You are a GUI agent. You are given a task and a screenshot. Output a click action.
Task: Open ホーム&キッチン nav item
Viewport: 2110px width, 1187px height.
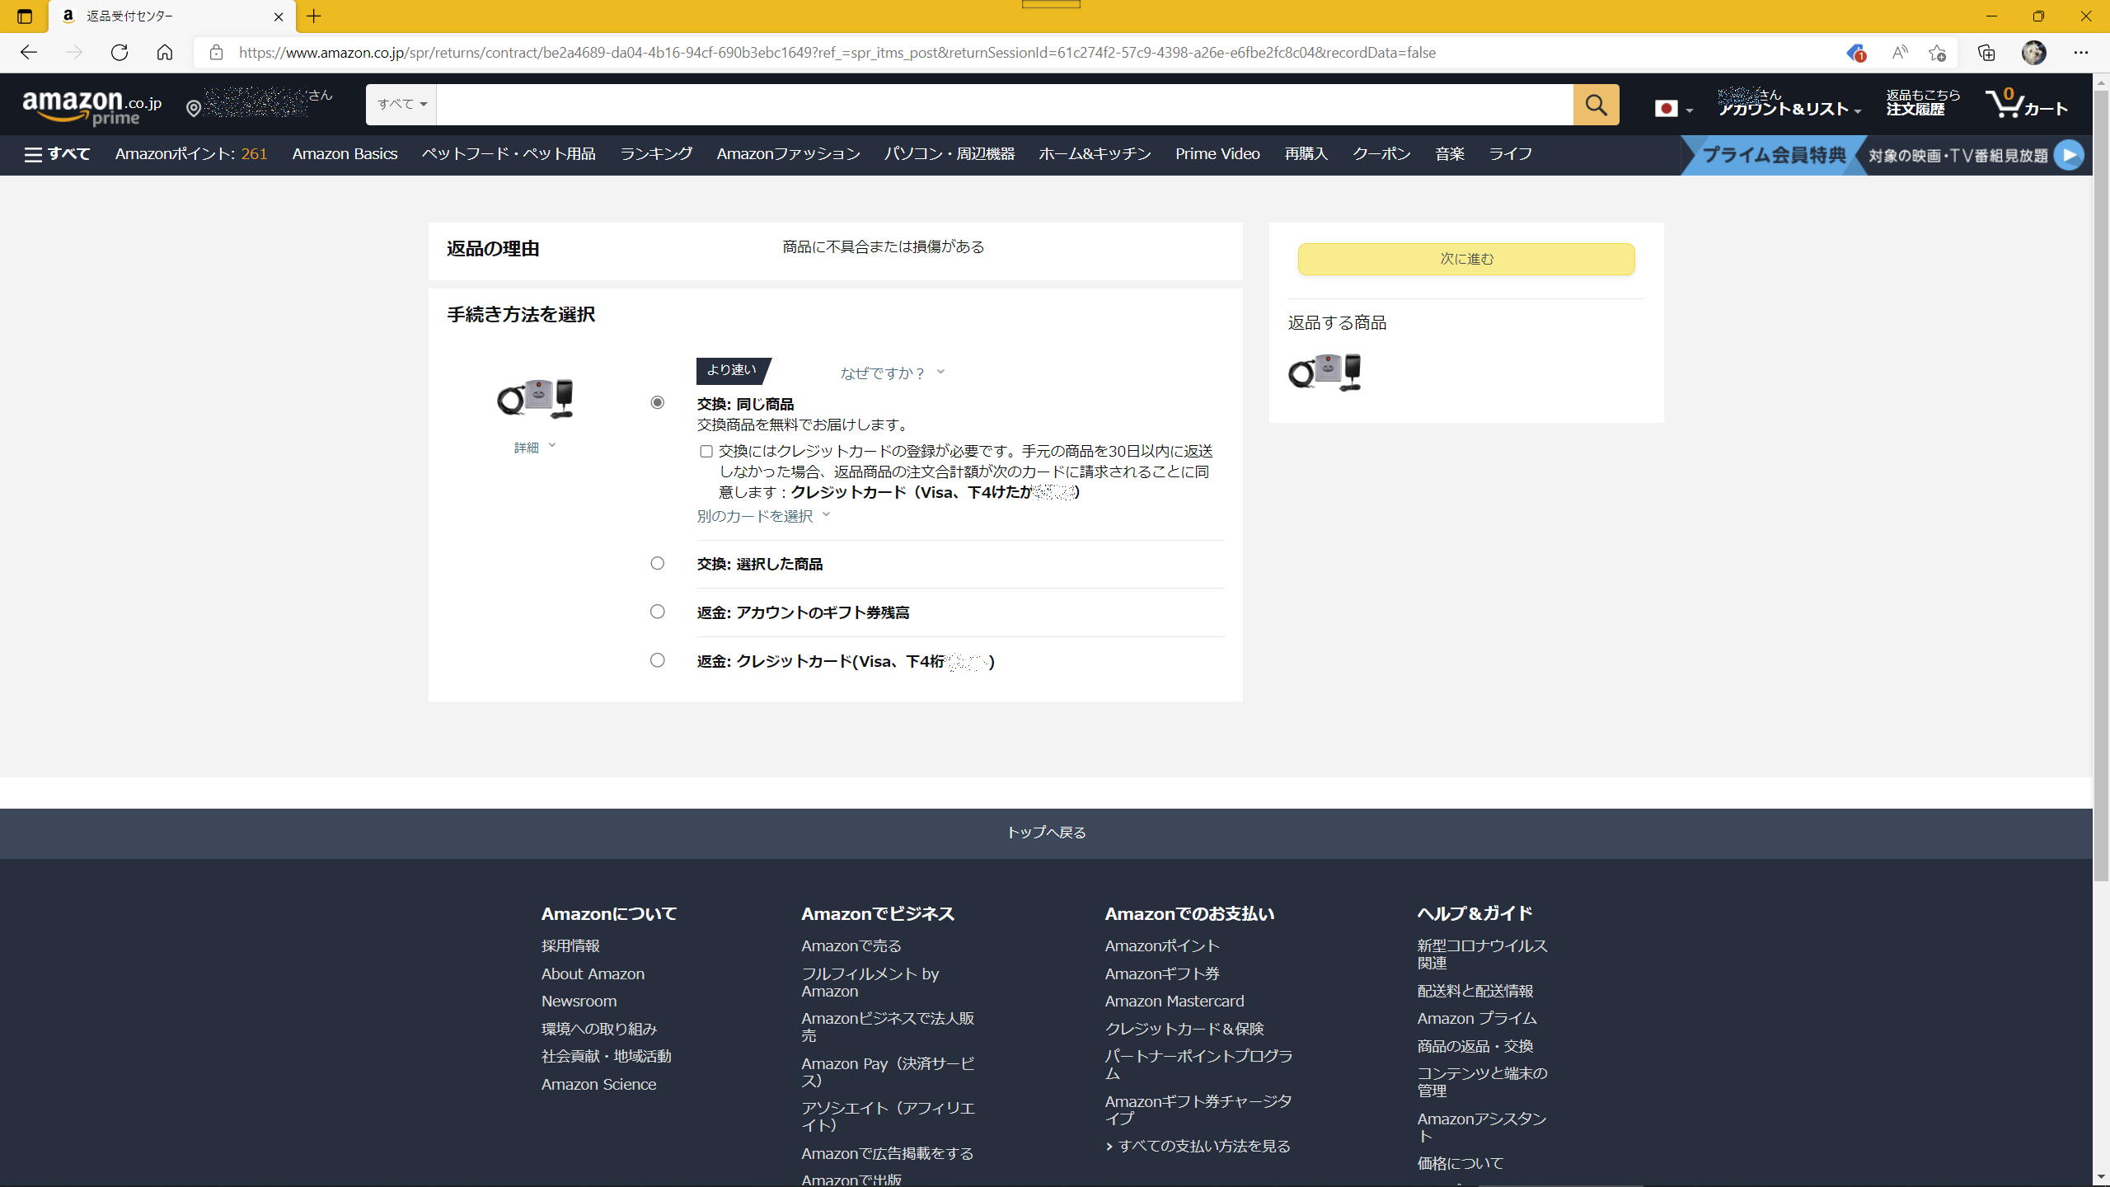tap(1095, 154)
